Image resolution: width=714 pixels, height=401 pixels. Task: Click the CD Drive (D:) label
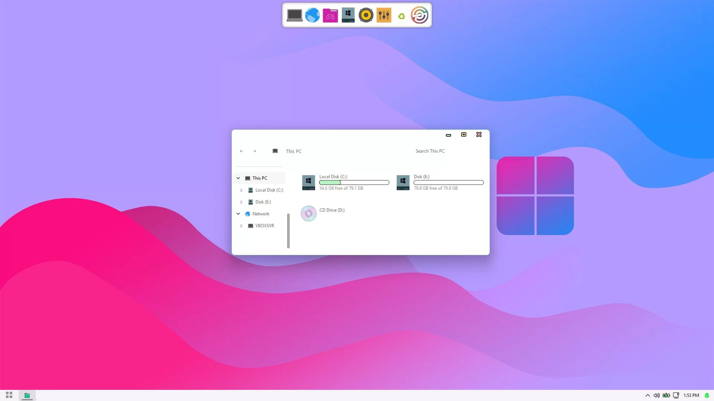pos(332,210)
